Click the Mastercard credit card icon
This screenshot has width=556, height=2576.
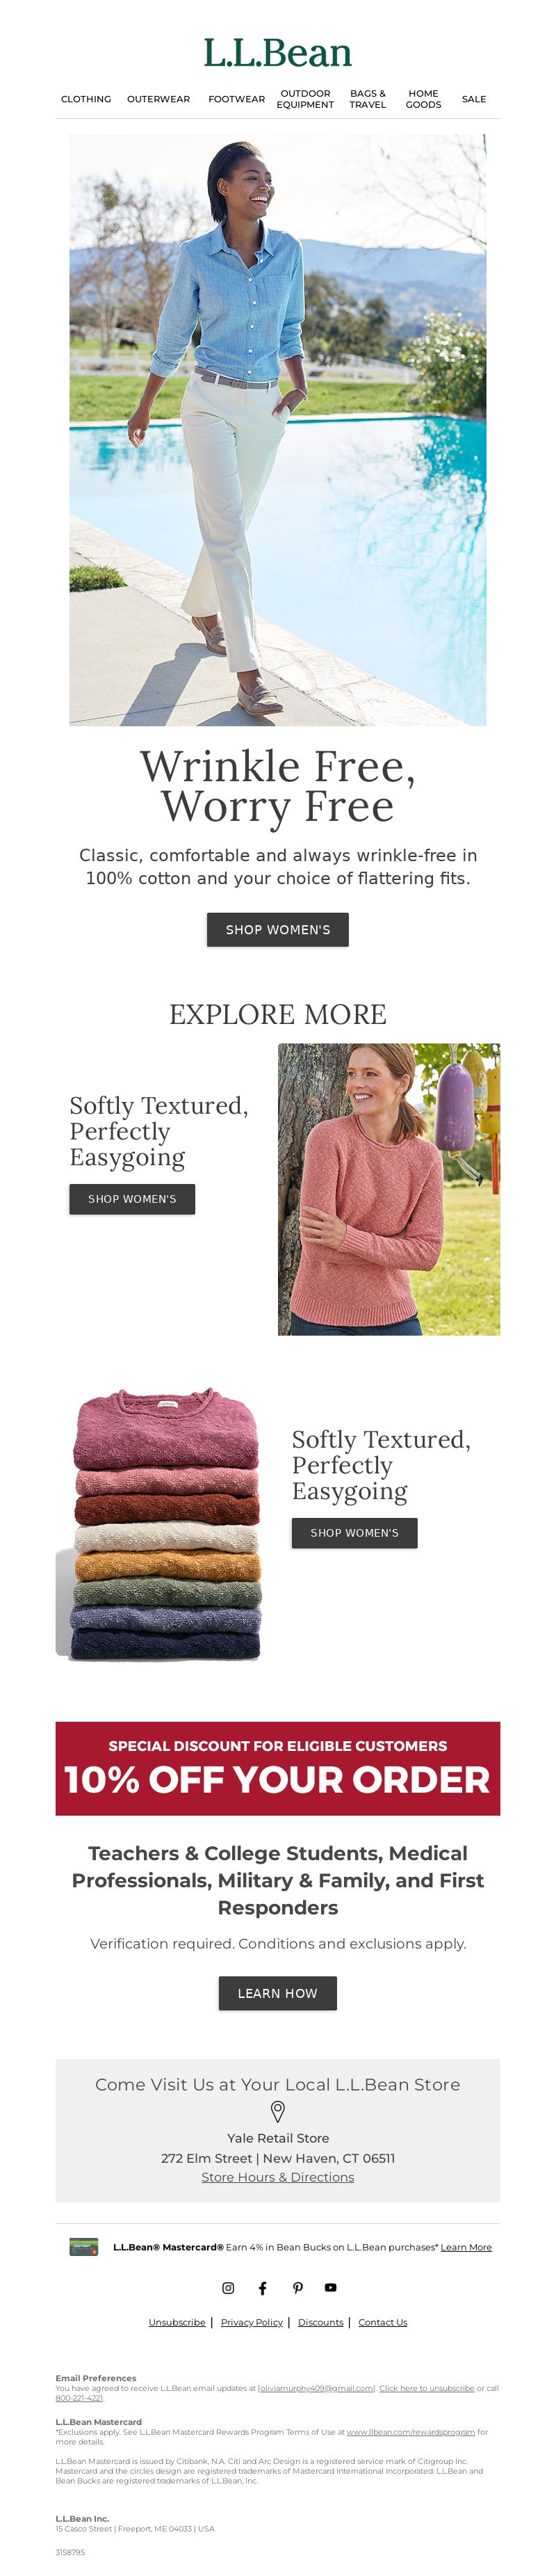click(x=84, y=2247)
